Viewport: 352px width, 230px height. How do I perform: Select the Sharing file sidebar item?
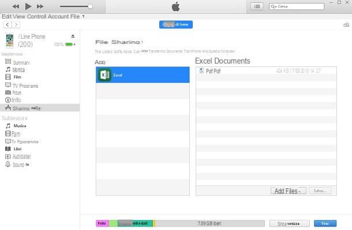coord(40,108)
